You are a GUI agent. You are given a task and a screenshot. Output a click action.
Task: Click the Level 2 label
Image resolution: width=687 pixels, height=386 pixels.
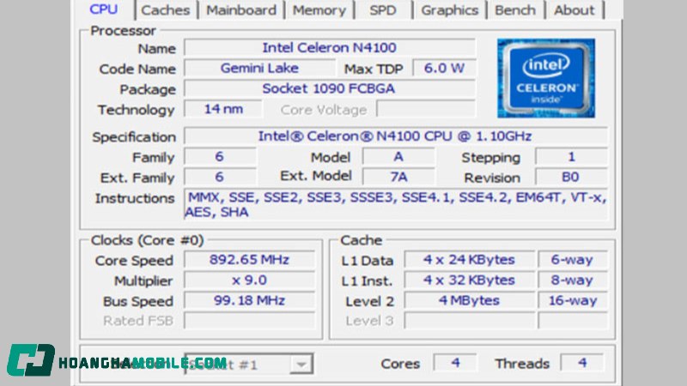(x=369, y=301)
